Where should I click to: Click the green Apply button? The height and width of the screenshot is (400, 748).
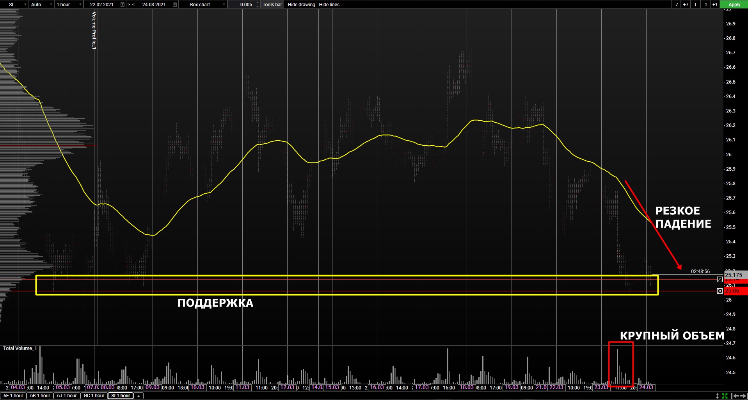(x=734, y=4)
